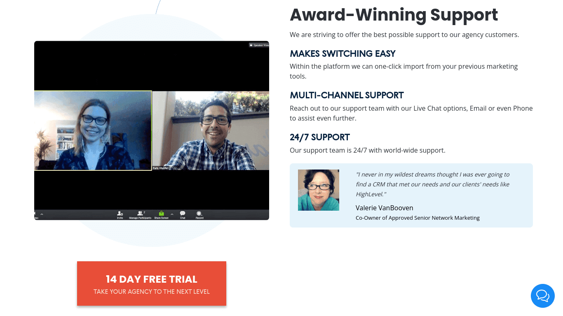Click the "MULTI-CHANNEL SUPPORT" heading
Viewport: 563px width, 316px height.
[x=347, y=95]
